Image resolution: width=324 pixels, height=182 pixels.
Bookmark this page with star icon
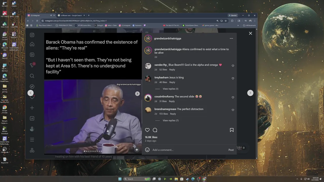[x=226, y=21]
